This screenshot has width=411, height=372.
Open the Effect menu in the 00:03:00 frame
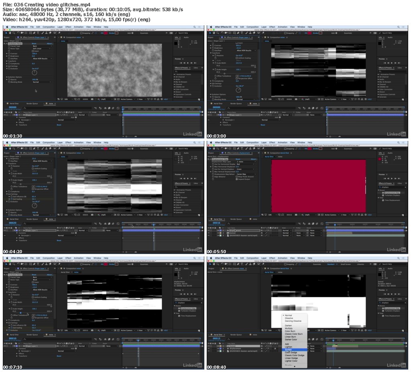pos(273,27)
